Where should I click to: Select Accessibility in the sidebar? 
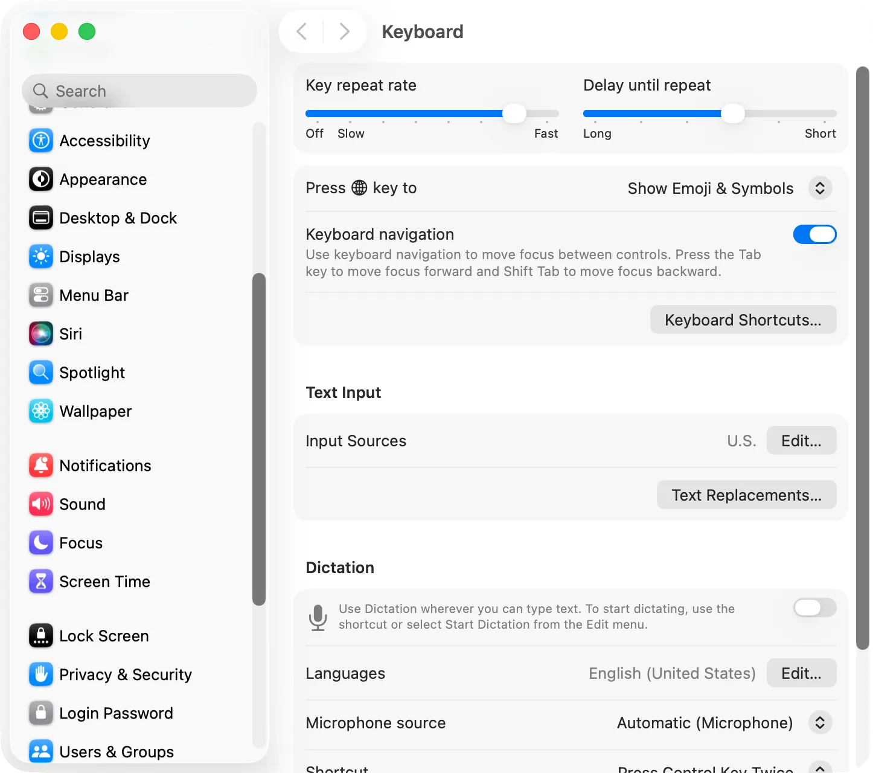(x=104, y=141)
